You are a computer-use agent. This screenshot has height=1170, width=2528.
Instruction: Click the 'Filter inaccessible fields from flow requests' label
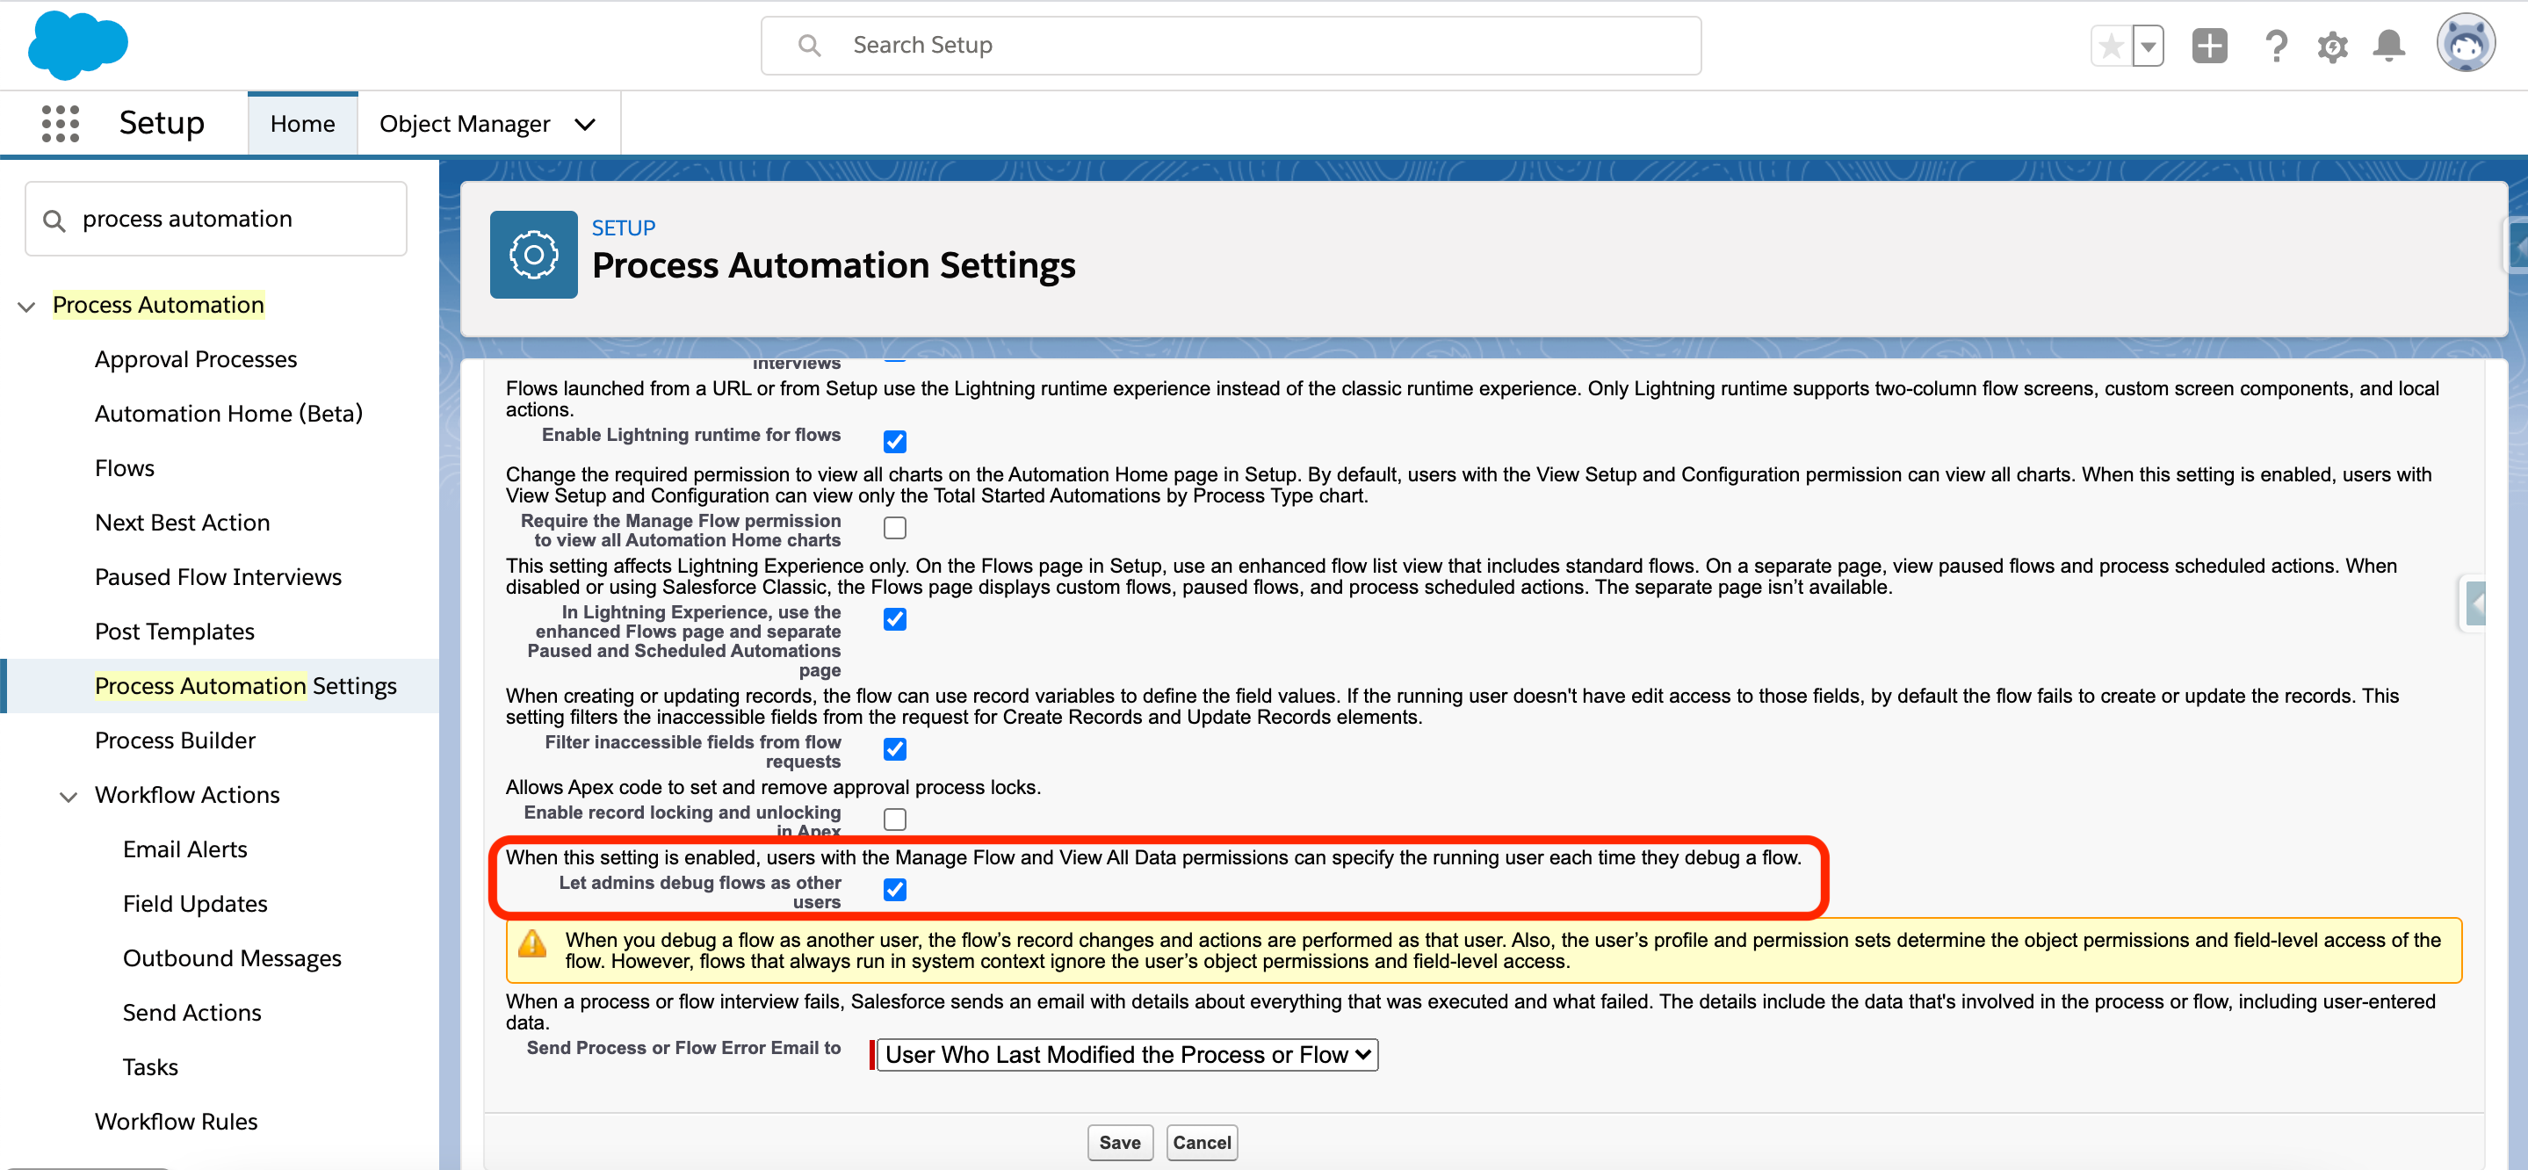click(x=693, y=752)
